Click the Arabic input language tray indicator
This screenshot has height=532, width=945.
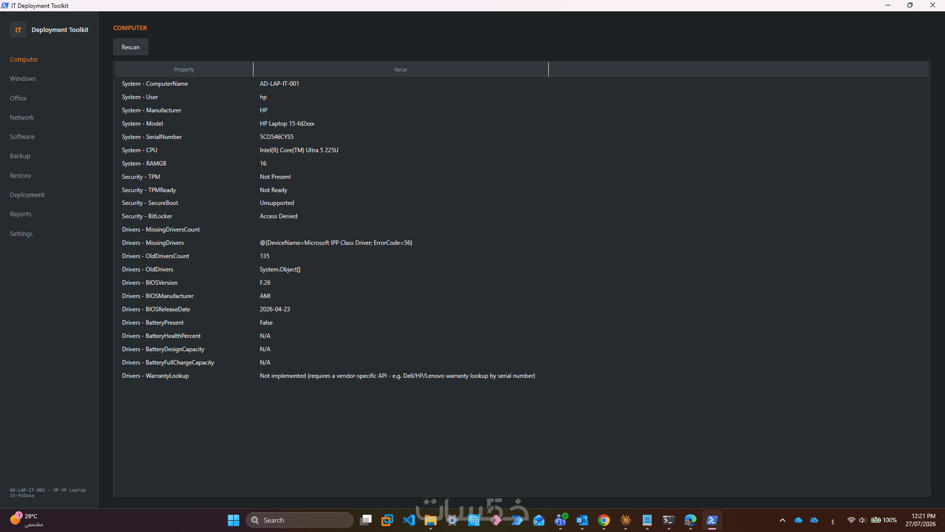[833, 521]
